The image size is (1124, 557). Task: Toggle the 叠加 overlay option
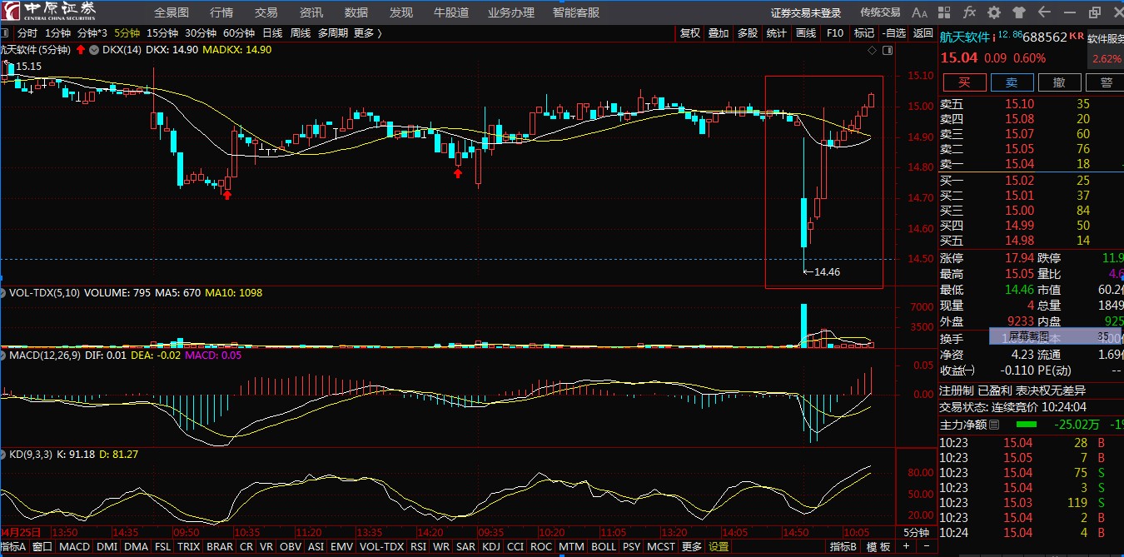pos(719,33)
